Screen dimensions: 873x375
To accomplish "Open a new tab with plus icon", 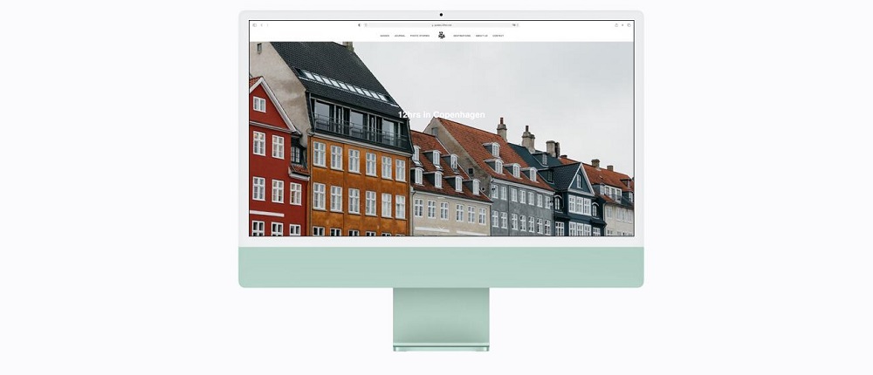I will 622,25.
